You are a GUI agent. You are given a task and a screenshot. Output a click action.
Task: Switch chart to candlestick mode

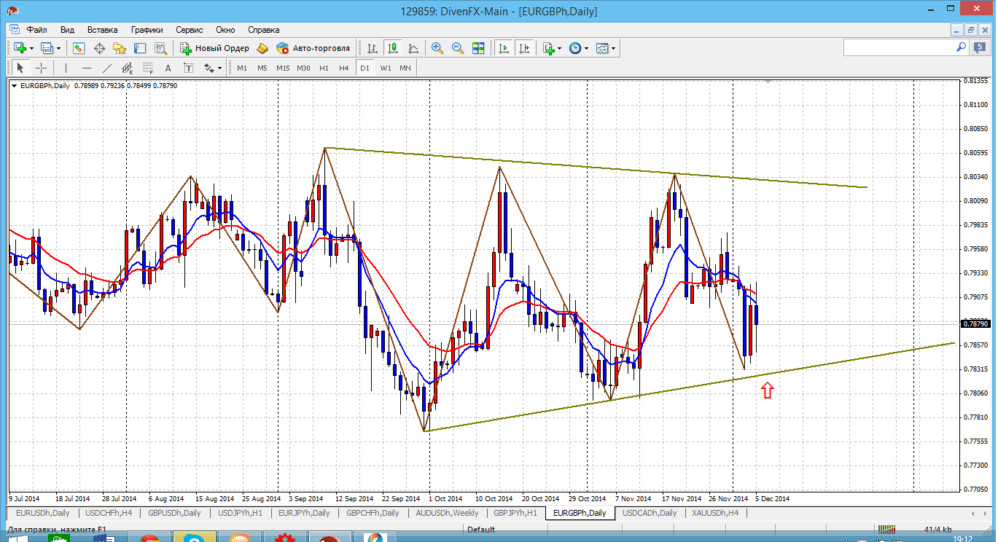(x=393, y=48)
